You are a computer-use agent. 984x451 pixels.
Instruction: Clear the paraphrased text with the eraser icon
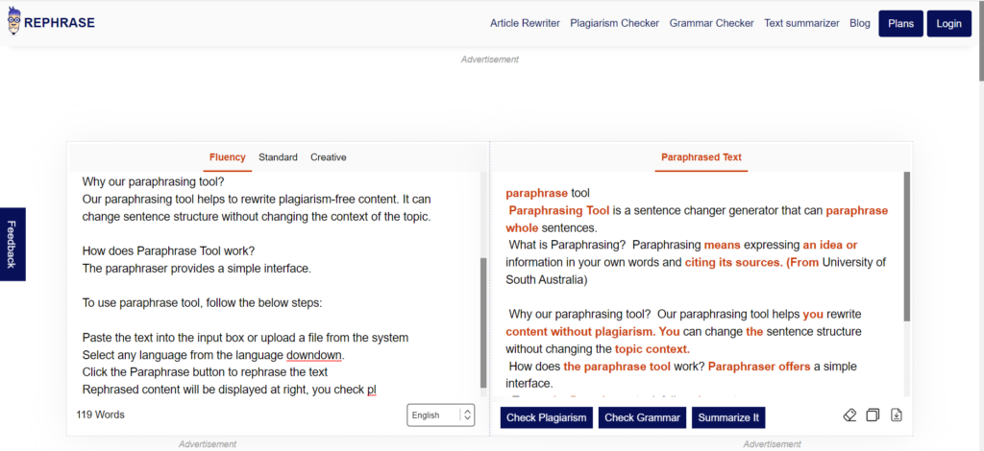[x=849, y=415]
